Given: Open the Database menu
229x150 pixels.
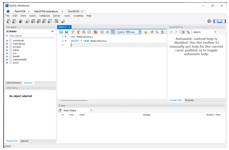Looking at the screenshot, I should (44, 16).
